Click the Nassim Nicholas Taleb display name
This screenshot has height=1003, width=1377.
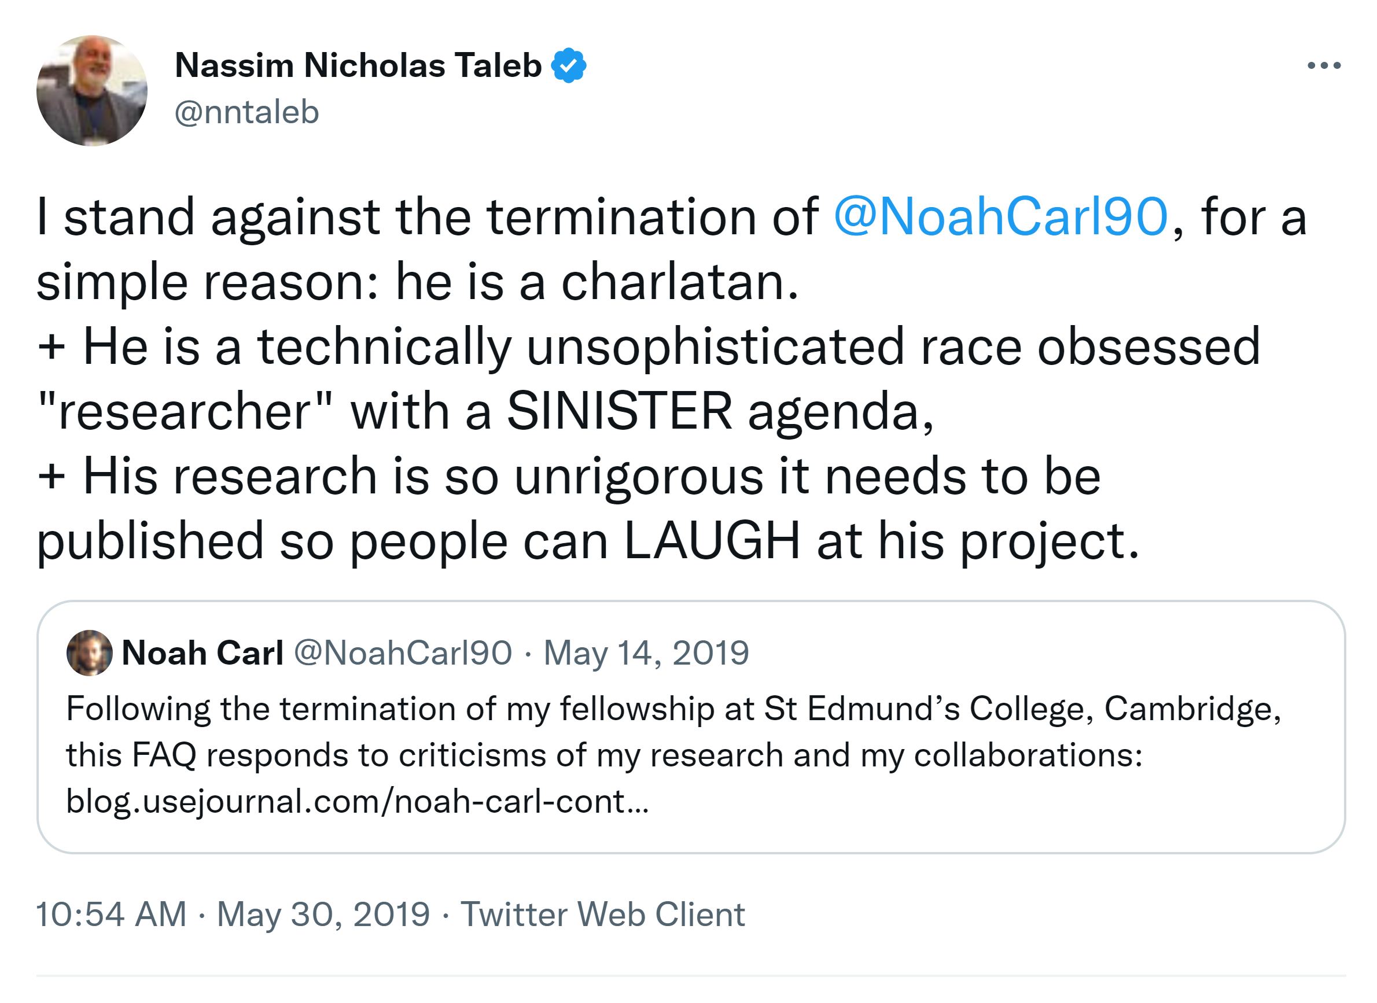point(358,65)
